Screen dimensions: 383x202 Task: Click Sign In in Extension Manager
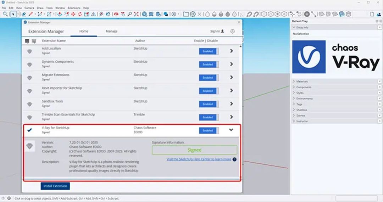point(217,31)
